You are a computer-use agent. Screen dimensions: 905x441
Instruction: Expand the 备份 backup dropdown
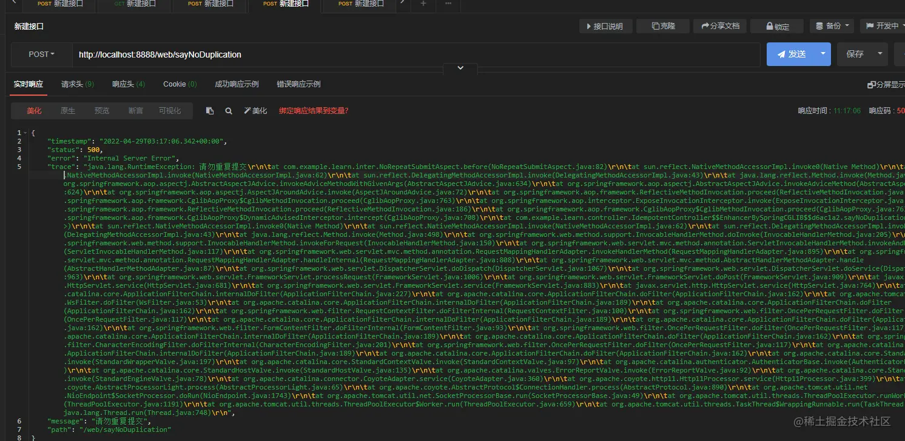832,26
